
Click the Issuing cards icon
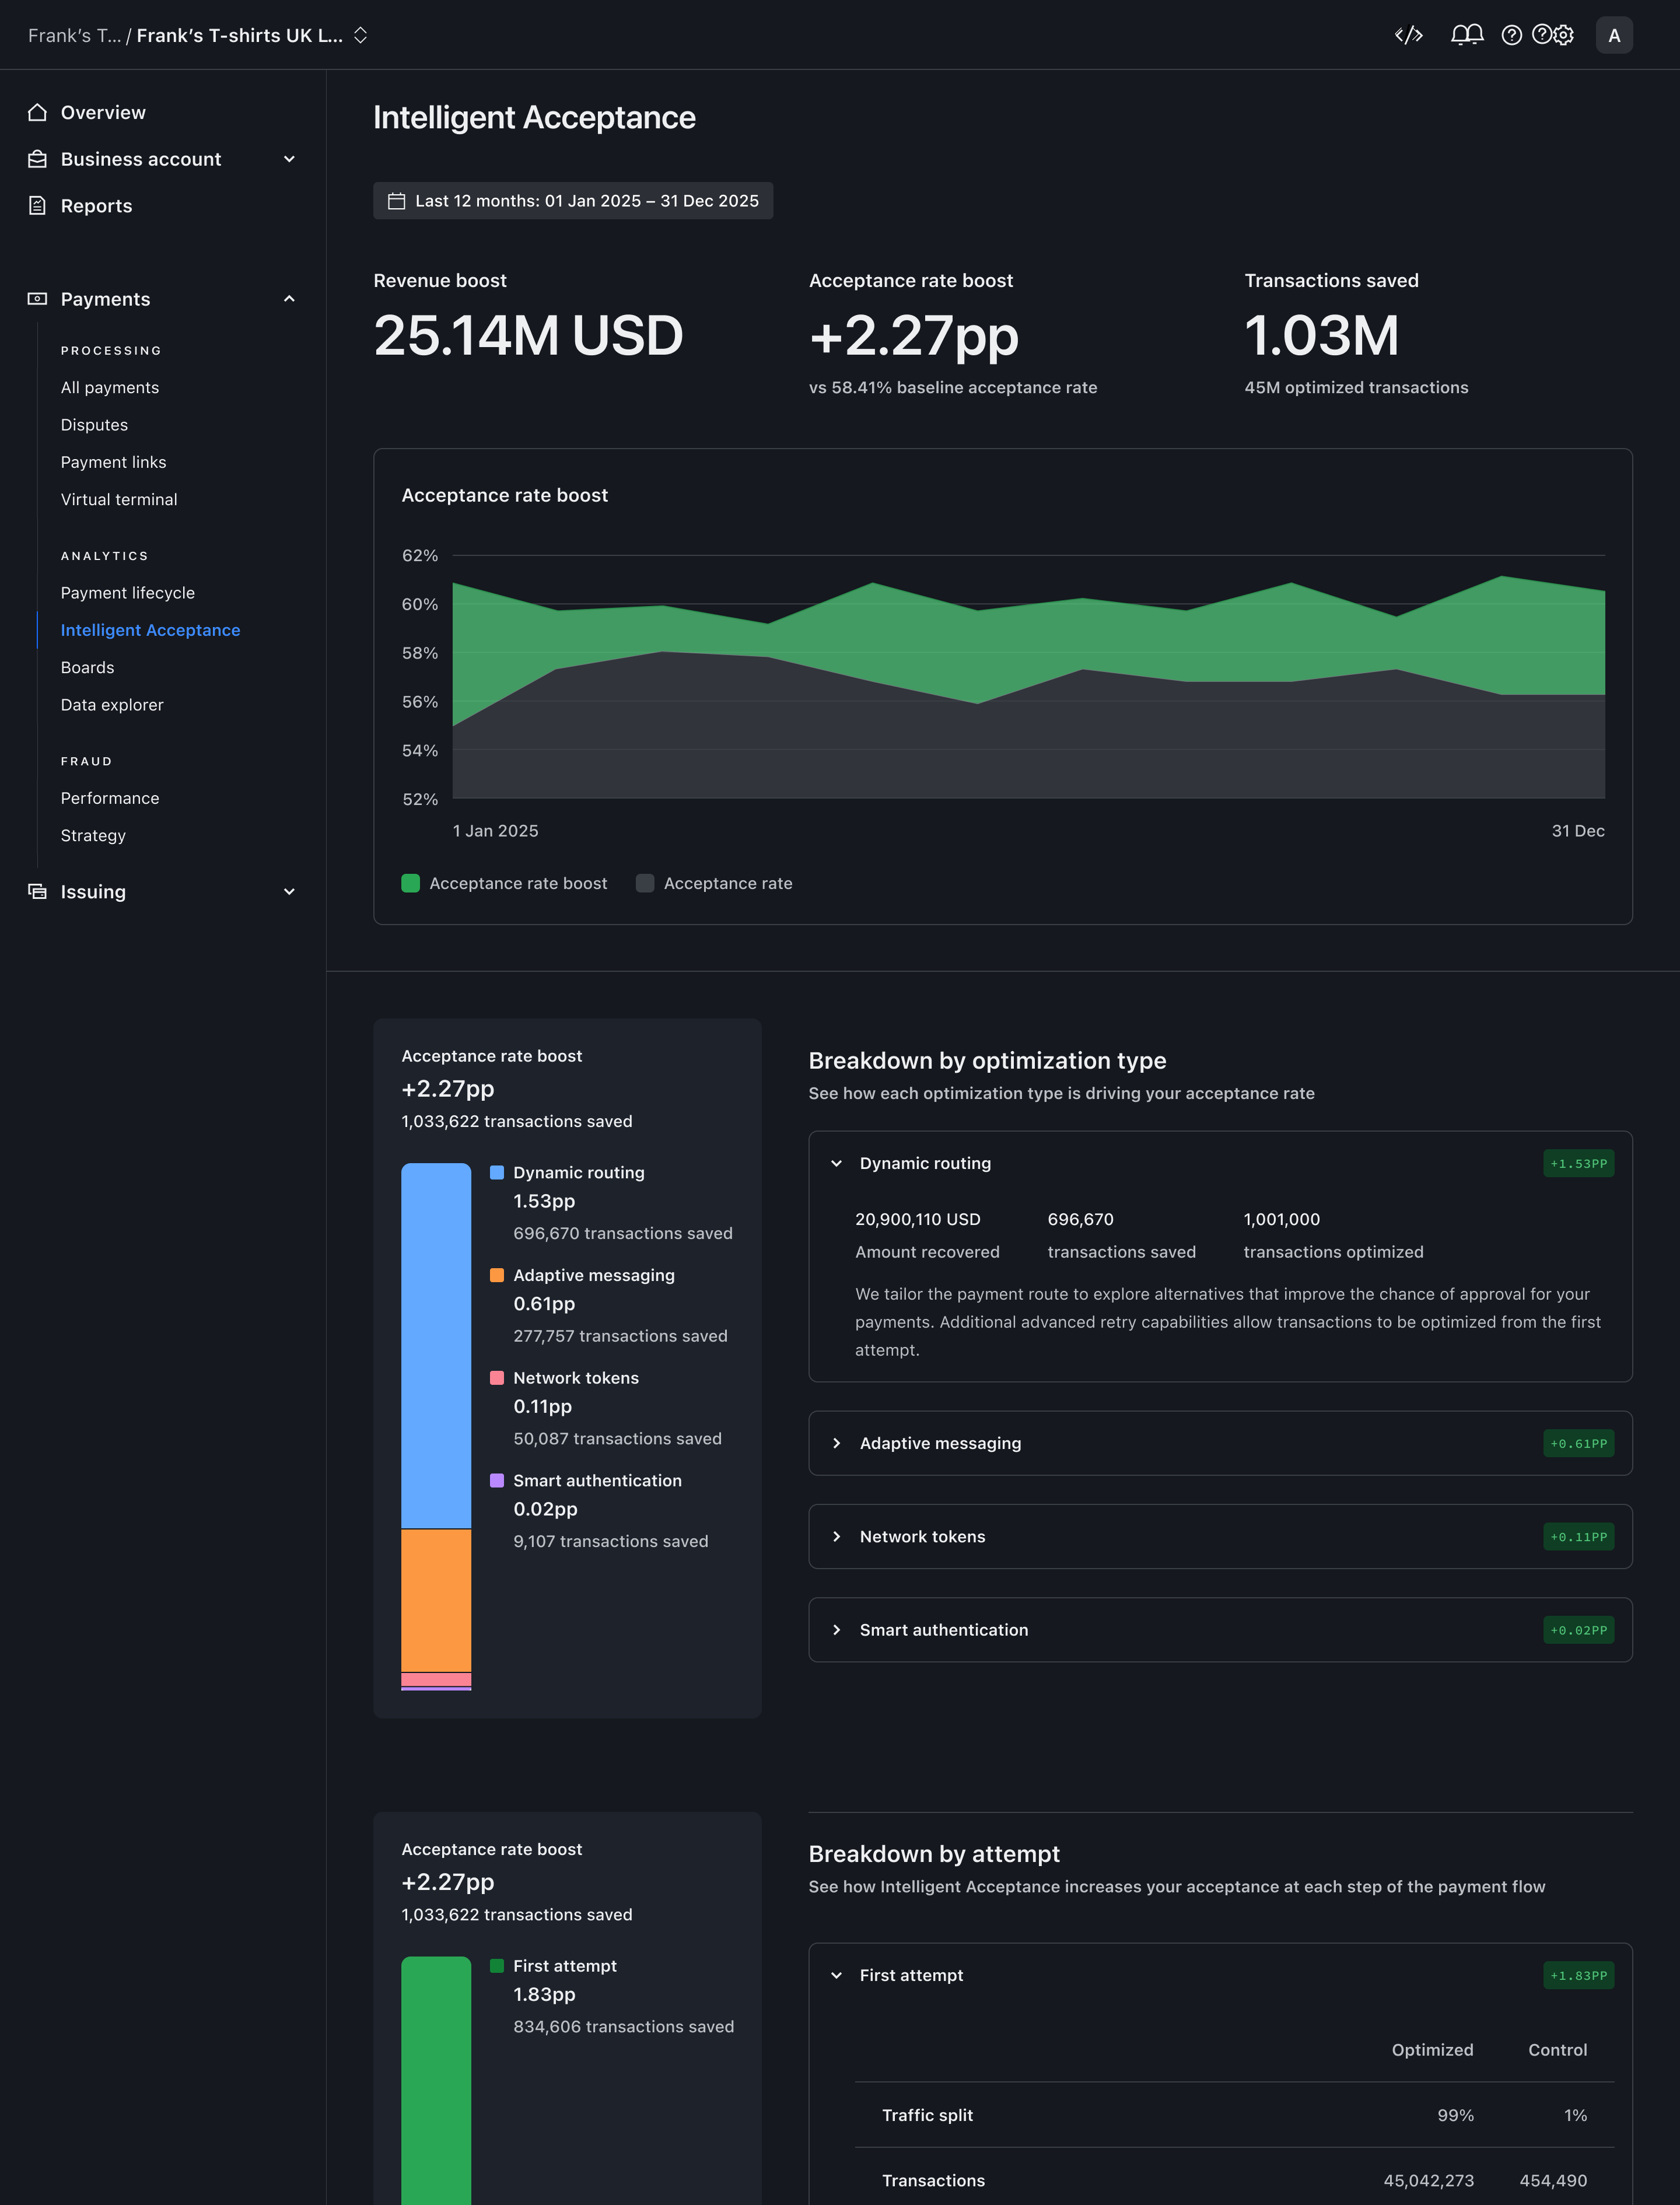tap(37, 891)
